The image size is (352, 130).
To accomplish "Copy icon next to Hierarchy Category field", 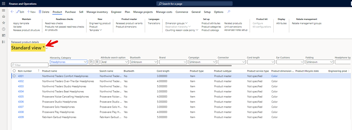I will [91, 62].
